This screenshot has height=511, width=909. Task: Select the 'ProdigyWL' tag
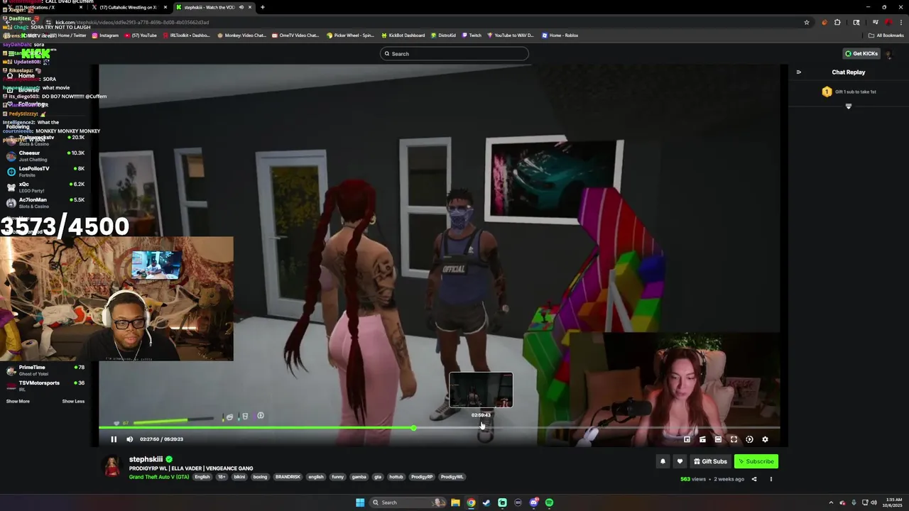(452, 477)
